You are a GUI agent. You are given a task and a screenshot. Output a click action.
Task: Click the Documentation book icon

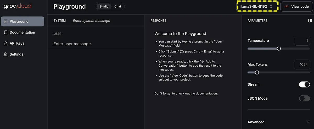pyautogui.click(x=5, y=33)
